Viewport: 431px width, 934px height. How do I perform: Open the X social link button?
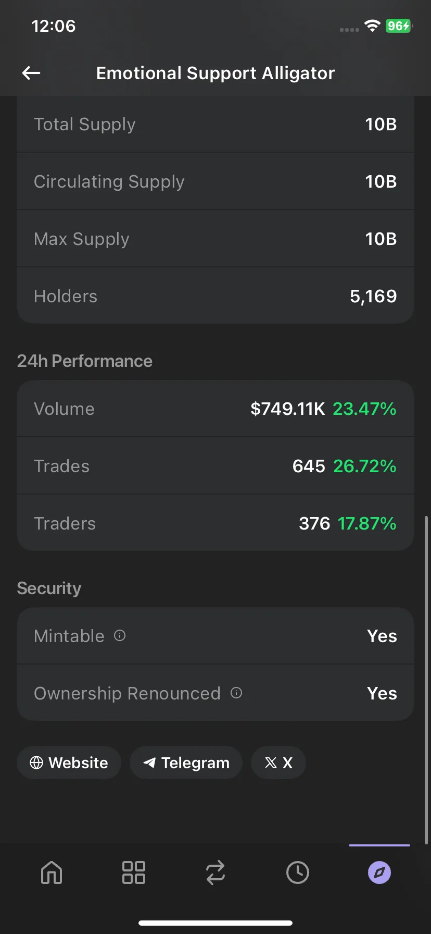coord(278,763)
